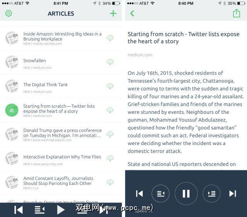Image resolution: width=247 pixels, height=217 pixels.
Task: Go back with the green chevron arrow
Action: pyautogui.click(x=132, y=14)
